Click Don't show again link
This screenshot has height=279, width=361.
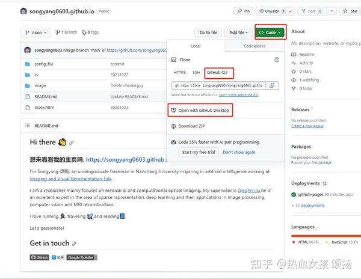pyautogui.click(x=239, y=152)
